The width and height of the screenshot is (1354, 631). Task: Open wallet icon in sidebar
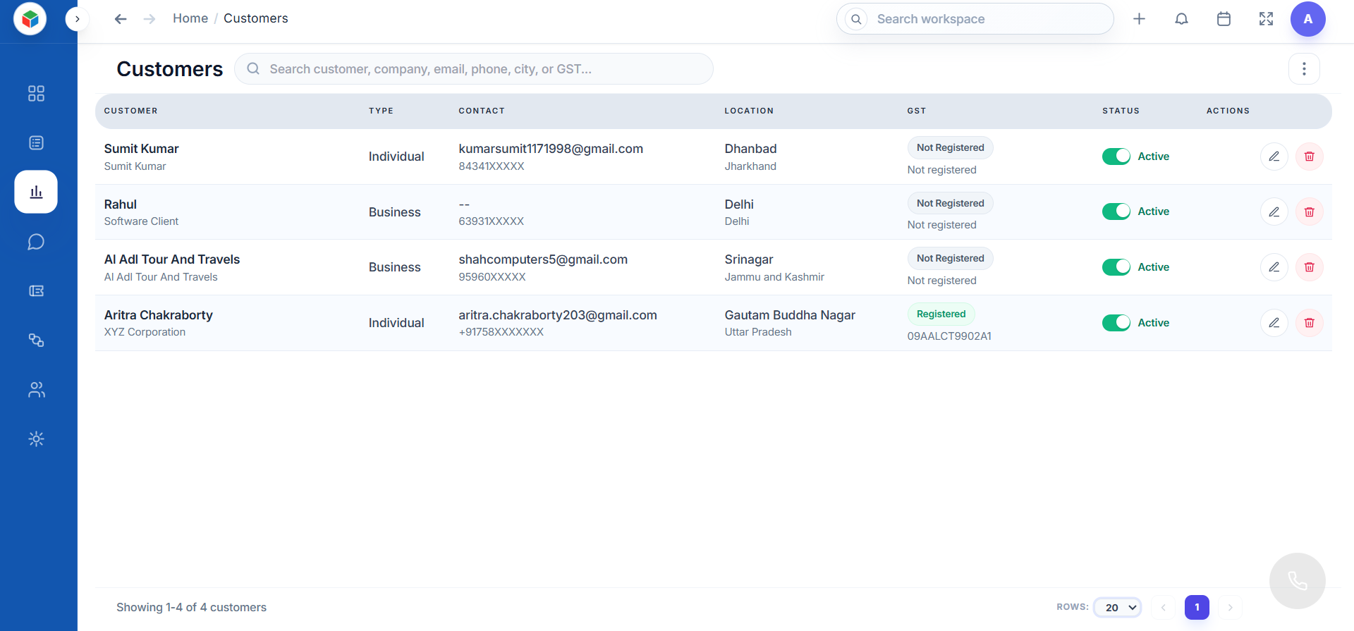coord(36,291)
